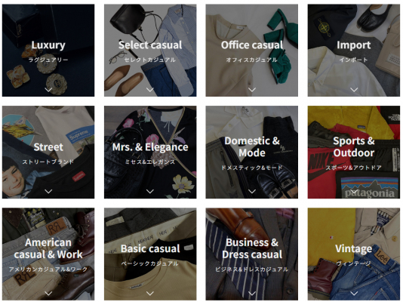
Task: Open the Import category tile
Action: (x=354, y=45)
